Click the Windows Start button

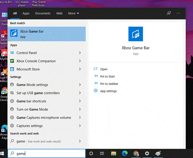click(2, 154)
